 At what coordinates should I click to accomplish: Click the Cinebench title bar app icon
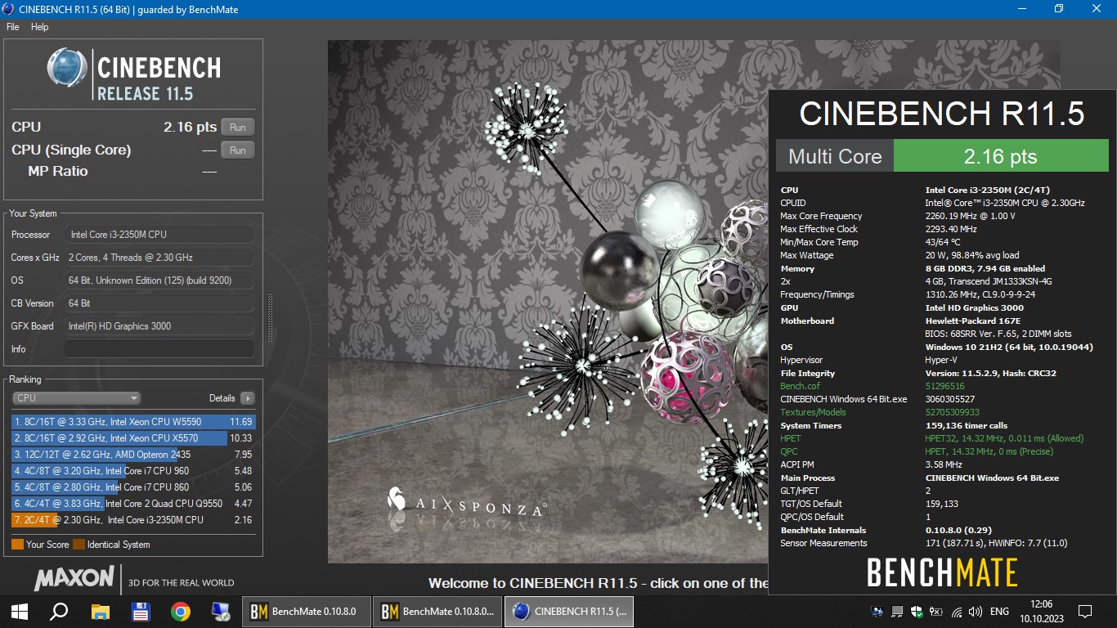(8, 9)
